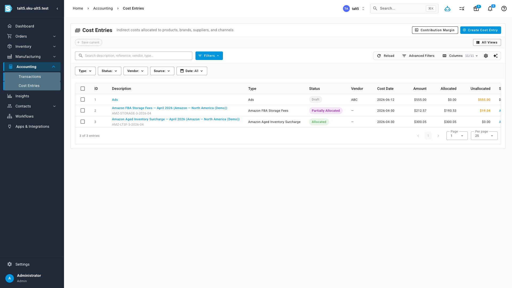This screenshot has height=288, width=512.
Task: Go to Home breadcrumb
Action: (78, 9)
